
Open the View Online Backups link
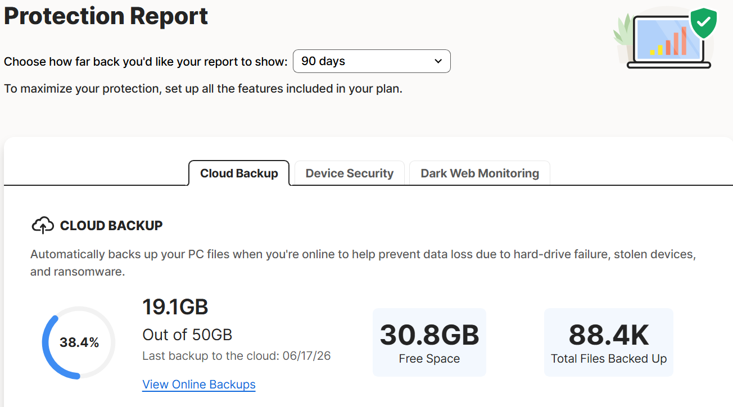(x=199, y=385)
